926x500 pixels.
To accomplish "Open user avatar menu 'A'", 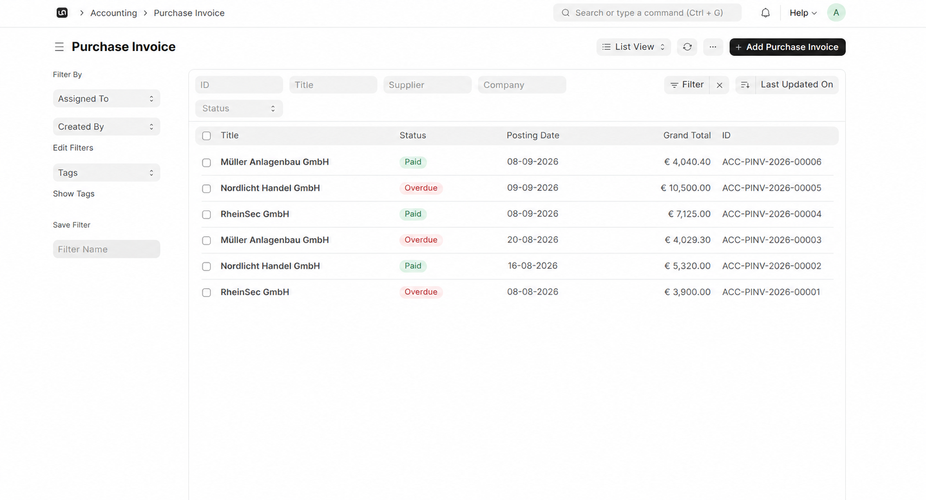I will click(836, 12).
